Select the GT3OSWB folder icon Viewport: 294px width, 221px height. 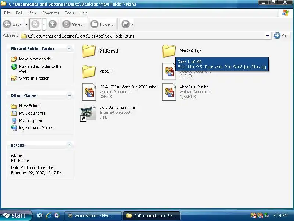tap(89, 51)
